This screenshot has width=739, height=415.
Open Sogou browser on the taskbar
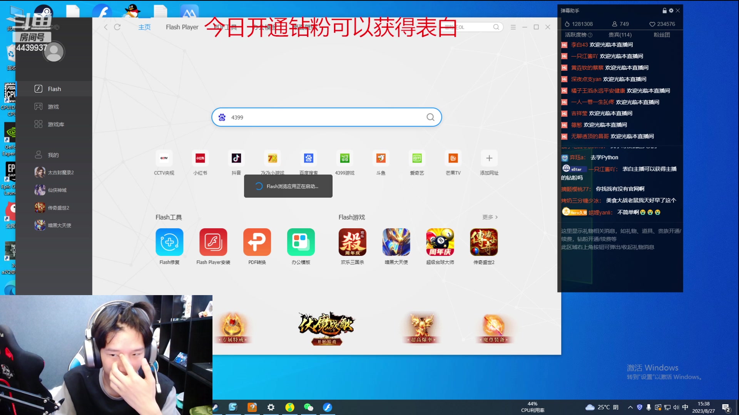233,407
